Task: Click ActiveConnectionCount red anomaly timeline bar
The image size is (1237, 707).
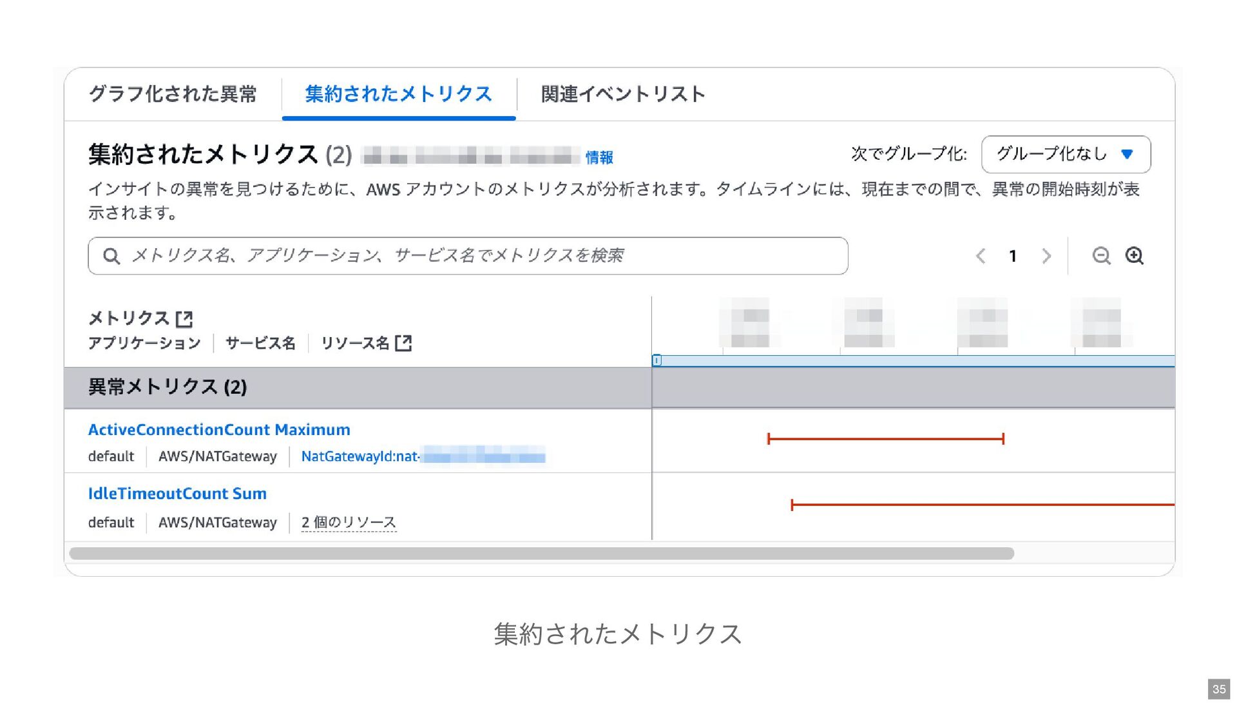Action: (x=885, y=439)
